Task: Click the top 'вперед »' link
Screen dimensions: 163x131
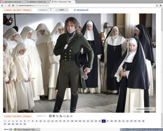Action: (x=27, y=10)
